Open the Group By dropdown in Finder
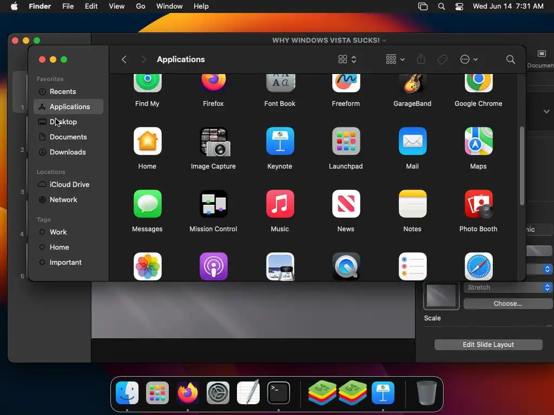 pos(395,59)
